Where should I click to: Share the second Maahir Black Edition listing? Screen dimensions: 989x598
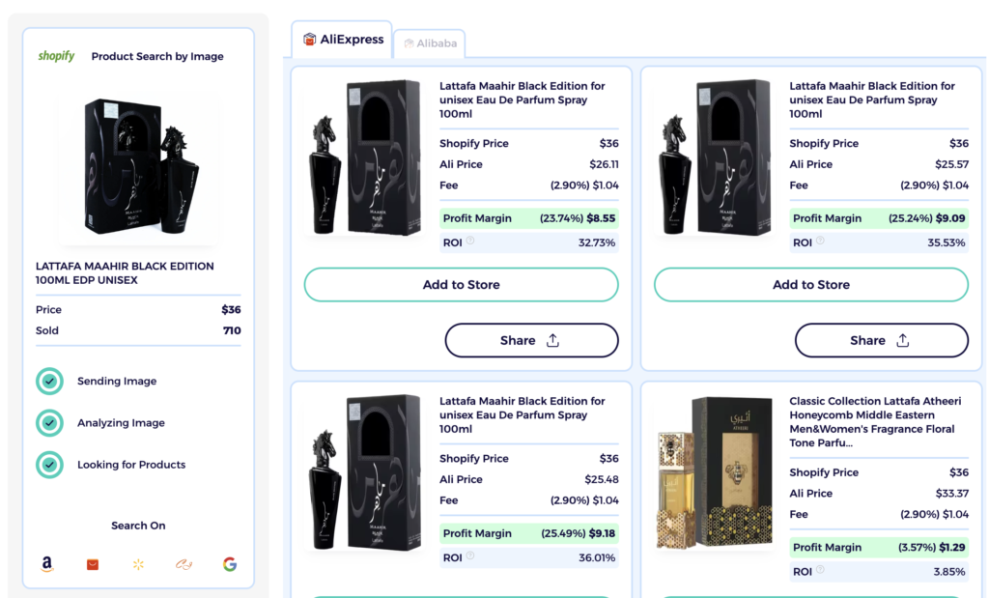point(881,340)
